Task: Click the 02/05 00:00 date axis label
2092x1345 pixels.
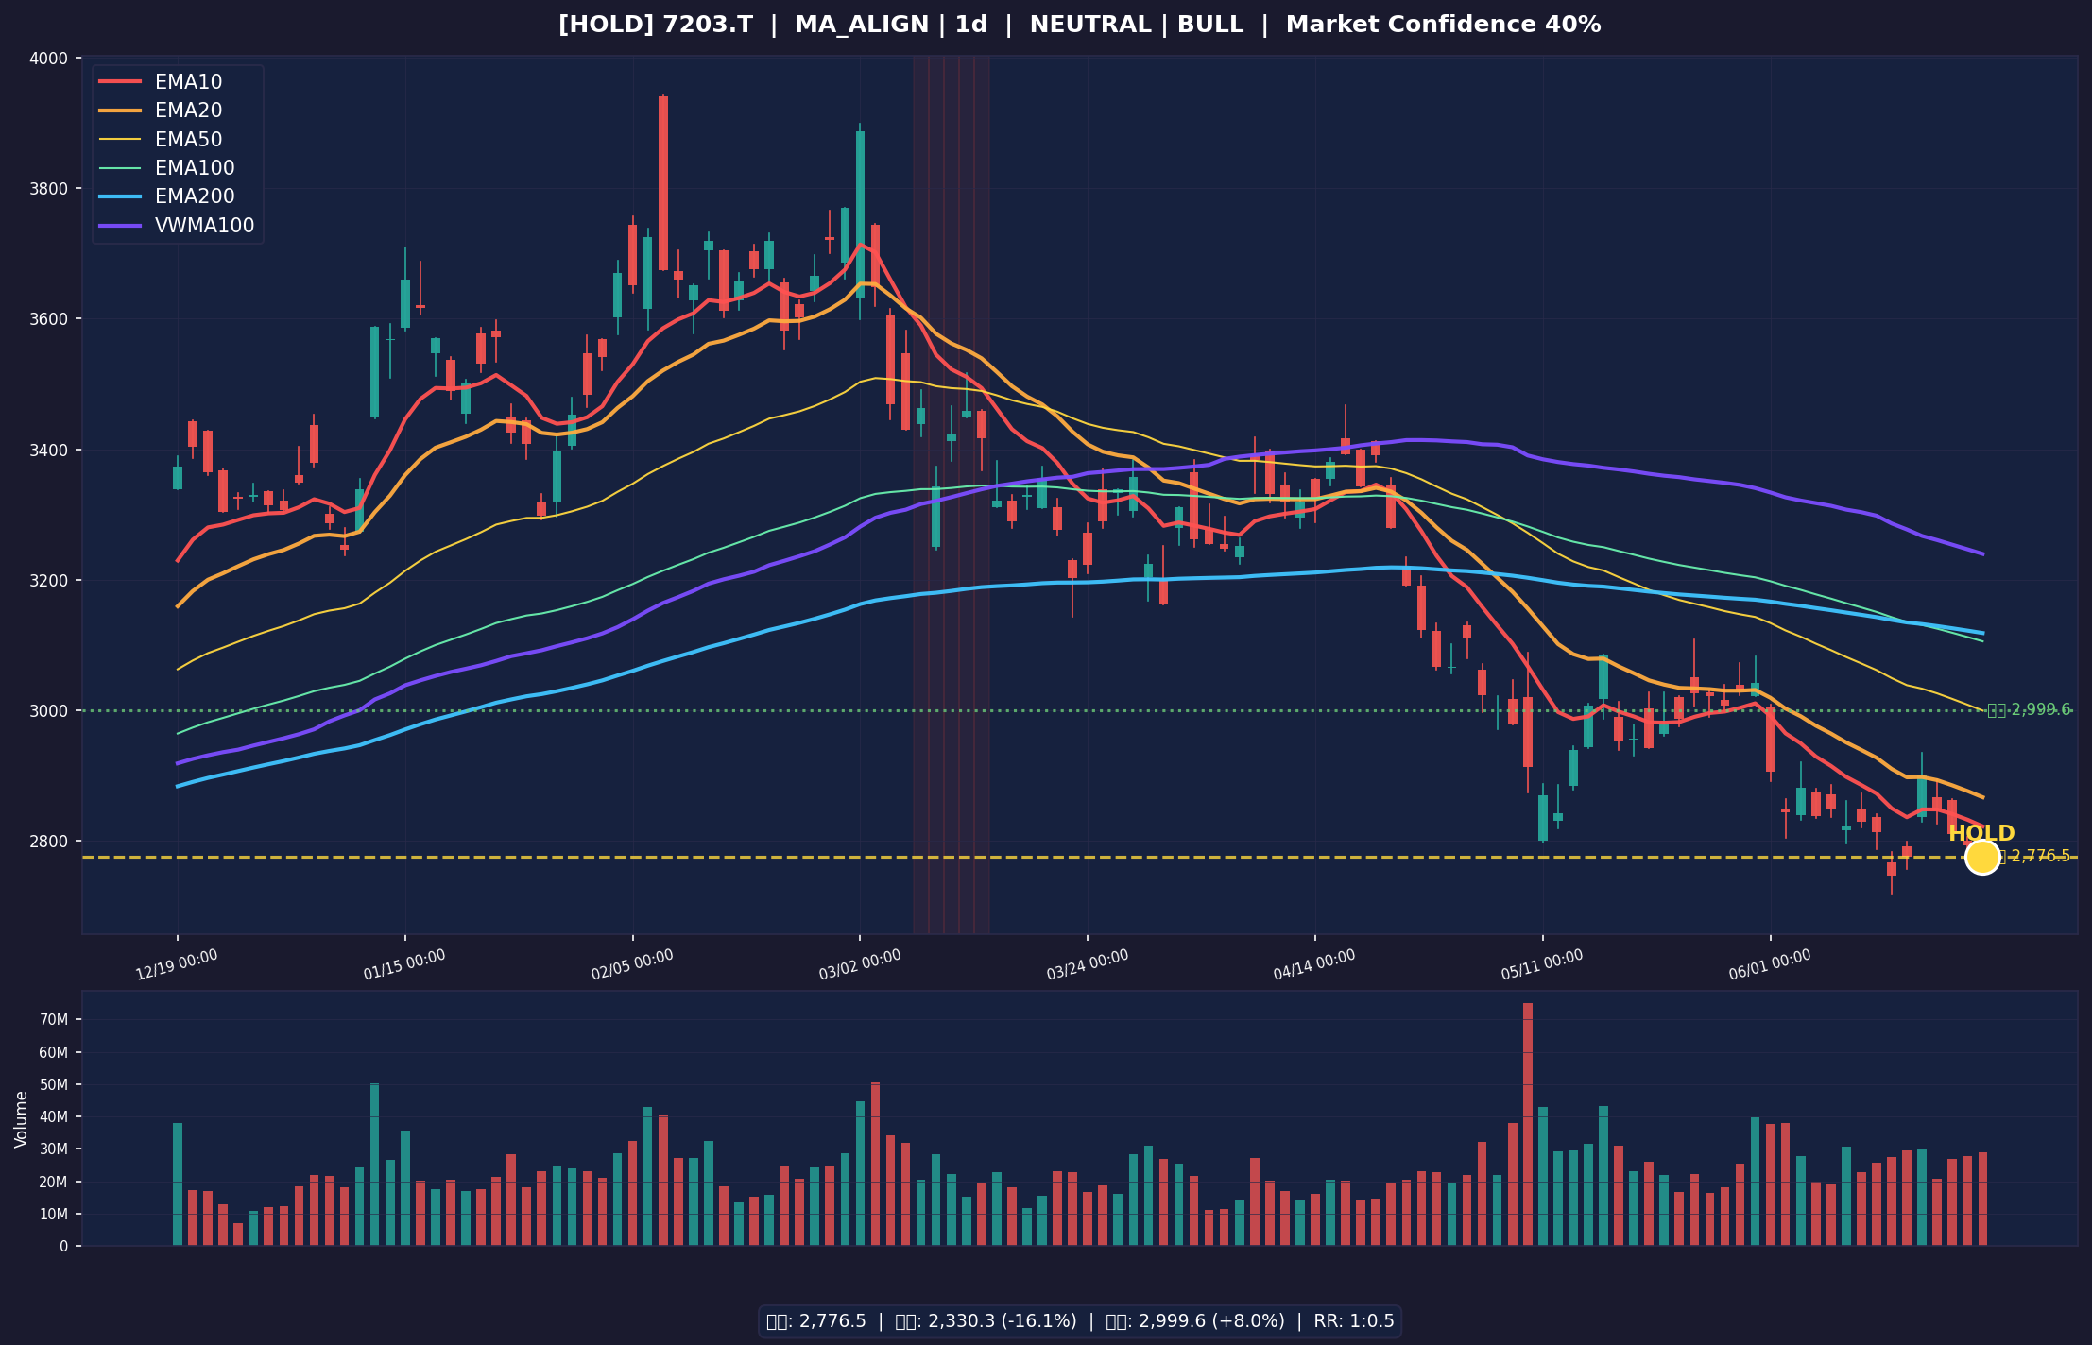Action: coord(632,965)
